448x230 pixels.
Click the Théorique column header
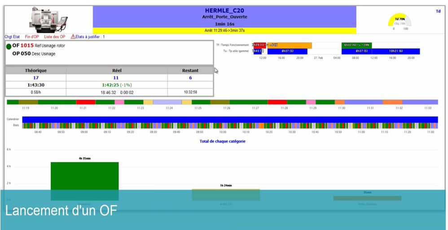(35, 71)
